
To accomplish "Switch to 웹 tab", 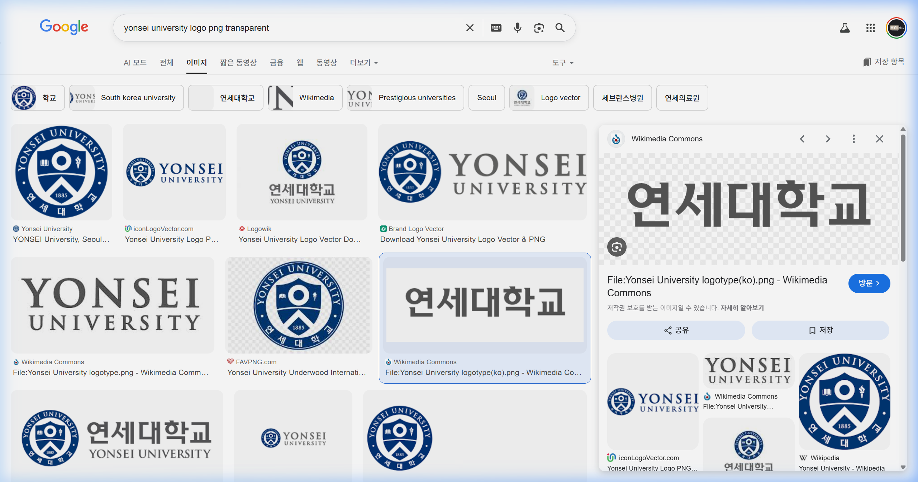I will coord(300,63).
